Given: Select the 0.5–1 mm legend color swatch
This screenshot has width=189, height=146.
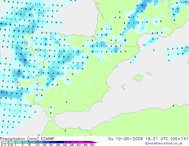Looking at the screenshot, I should point(12,142).
